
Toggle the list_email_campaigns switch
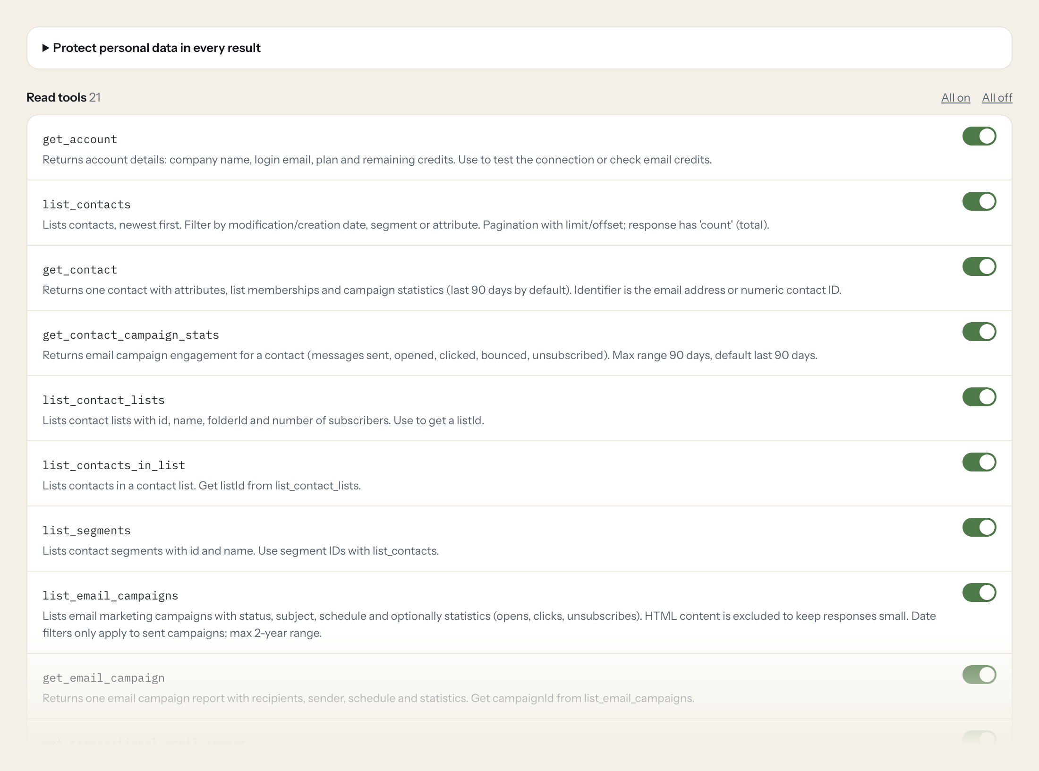979,592
